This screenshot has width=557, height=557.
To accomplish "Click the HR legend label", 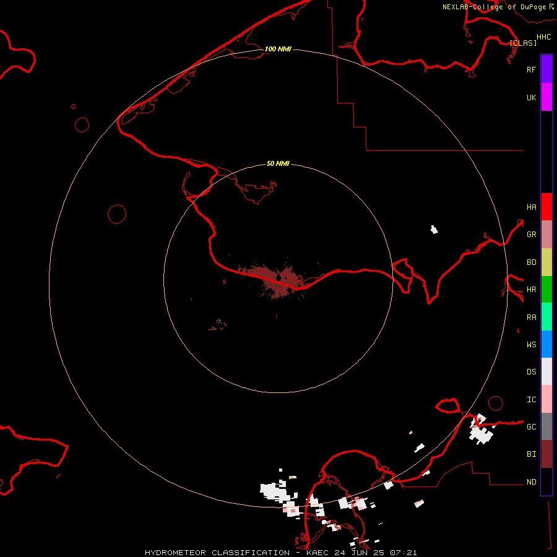I will point(531,290).
